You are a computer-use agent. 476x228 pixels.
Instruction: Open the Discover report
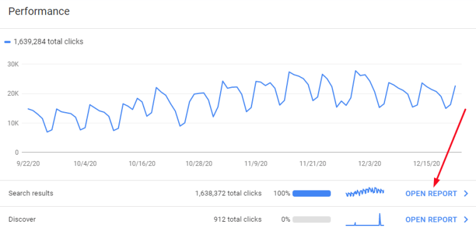(x=431, y=219)
